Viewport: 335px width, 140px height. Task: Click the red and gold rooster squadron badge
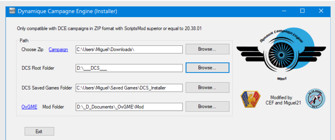coord(250,99)
